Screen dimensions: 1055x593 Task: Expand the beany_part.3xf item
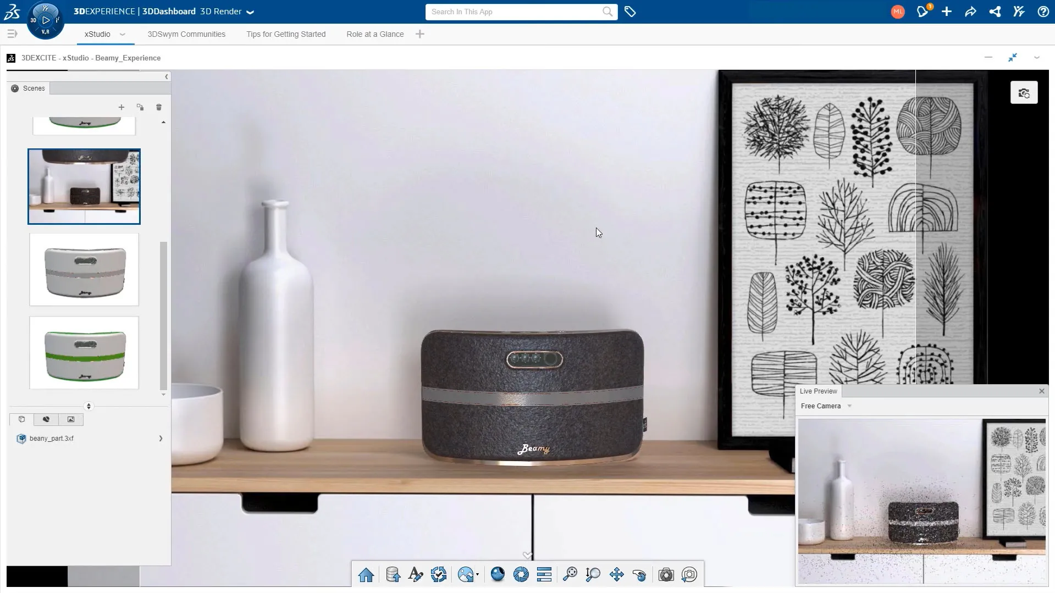[161, 439]
